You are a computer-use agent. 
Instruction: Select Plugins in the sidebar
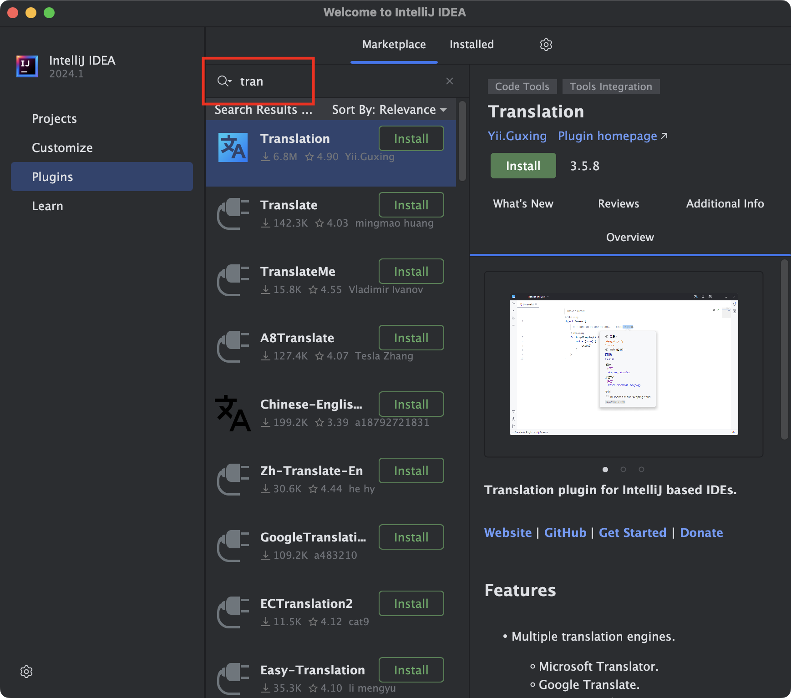tap(102, 177)
